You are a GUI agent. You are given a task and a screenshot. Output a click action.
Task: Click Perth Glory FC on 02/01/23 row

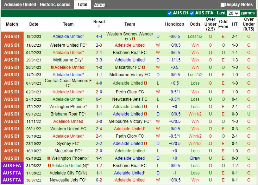[130, 92]
